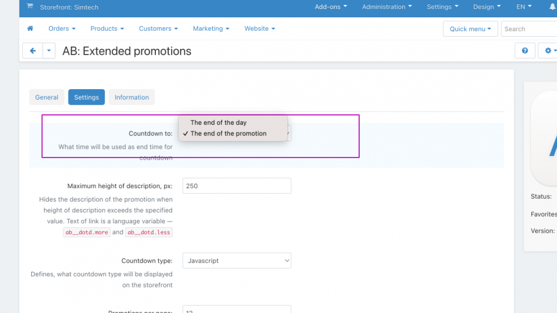The width and height of the screenshot is (557, 313).
Task: Open the Marketing menu
Action: tap(211, 28)
